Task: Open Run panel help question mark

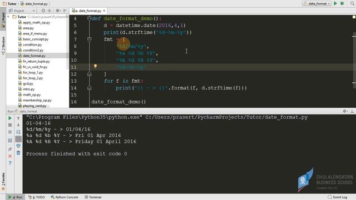Action: pos(10,163)
